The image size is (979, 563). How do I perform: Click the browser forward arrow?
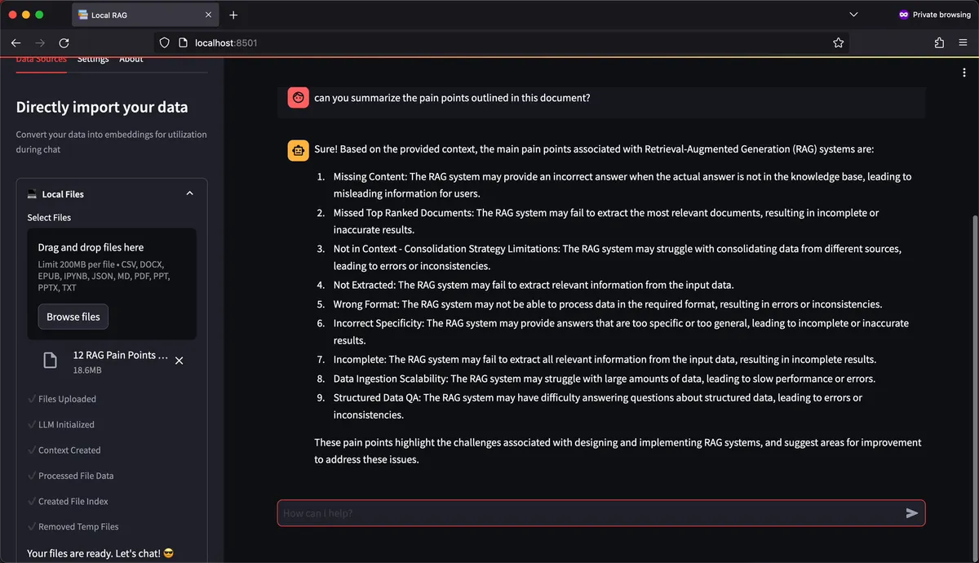tap(40, 42)
